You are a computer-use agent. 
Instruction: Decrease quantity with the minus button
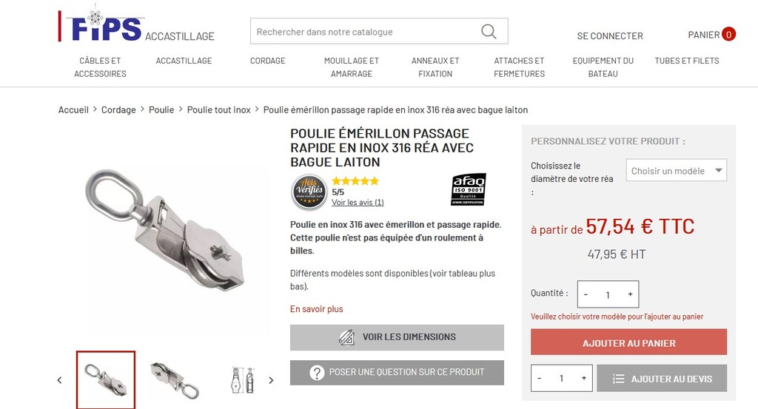coord(586,294)
